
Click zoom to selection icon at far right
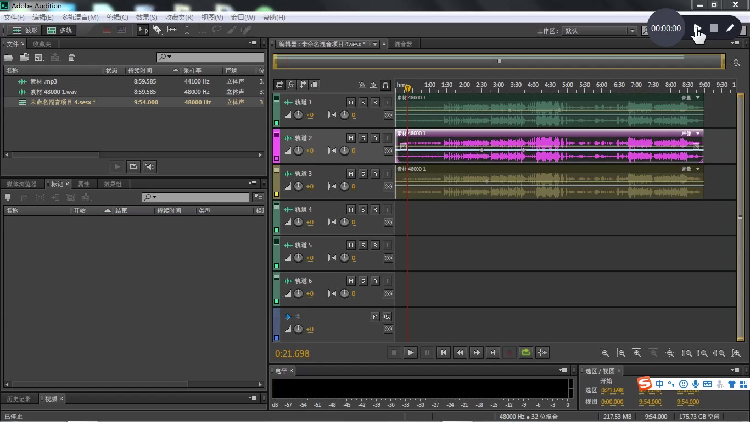point(736,353)
